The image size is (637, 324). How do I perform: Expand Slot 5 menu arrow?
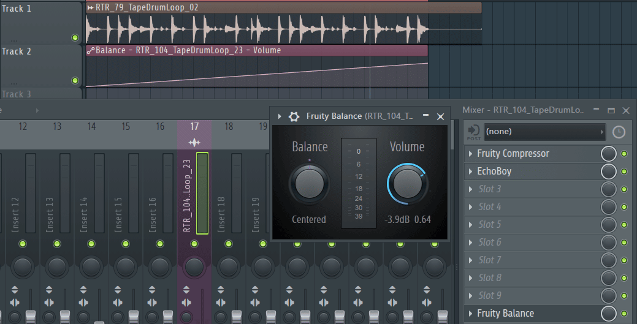(x=470, y=225)
